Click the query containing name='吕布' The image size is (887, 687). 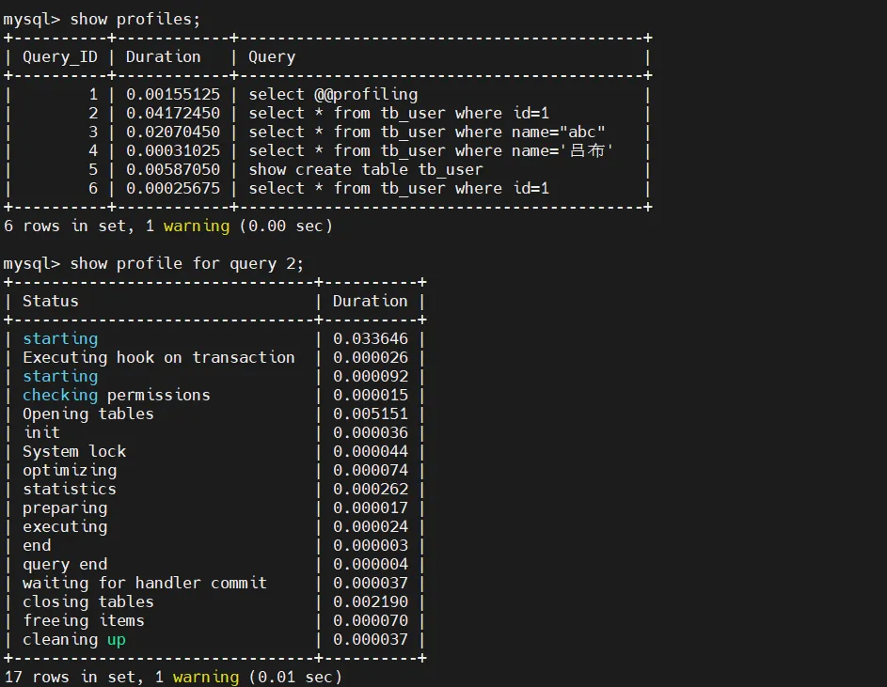(432, 150)
